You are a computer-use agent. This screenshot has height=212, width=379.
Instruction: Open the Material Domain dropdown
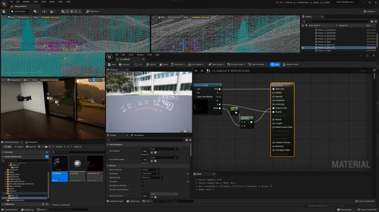[x=150, y=170]
